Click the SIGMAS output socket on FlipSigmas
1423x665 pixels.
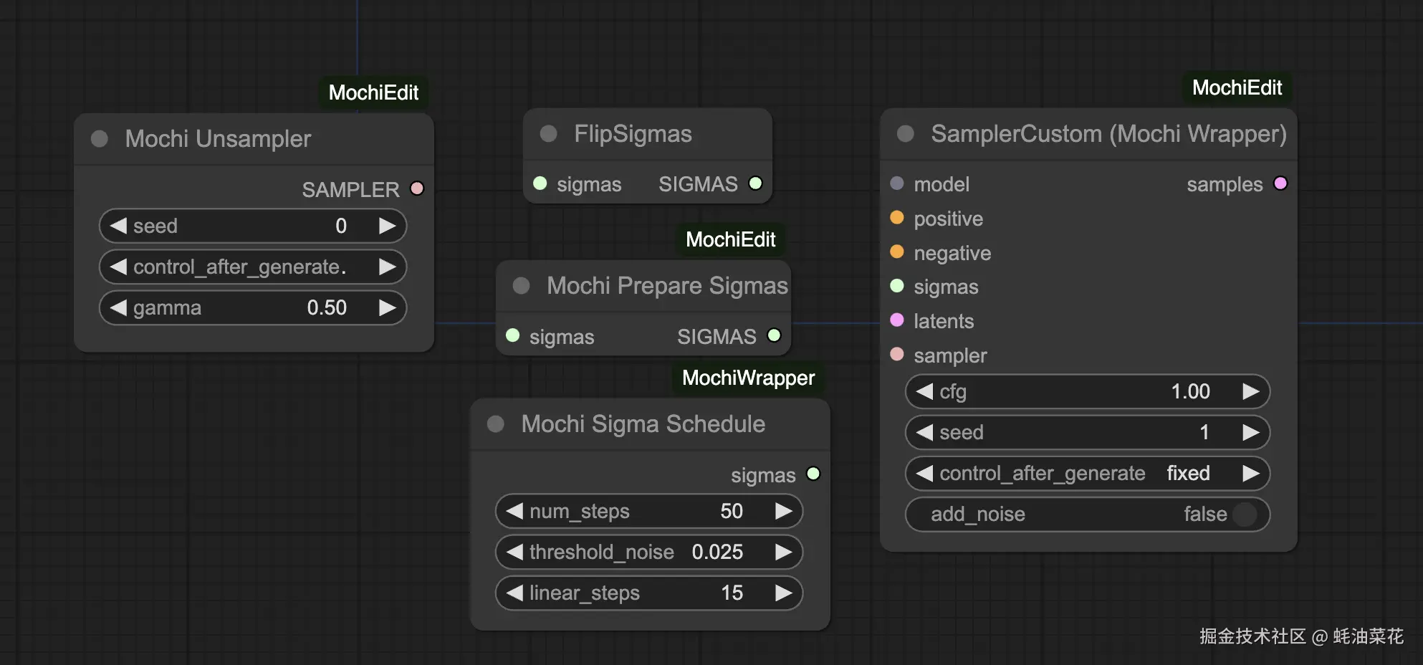(x=755, y=183)
